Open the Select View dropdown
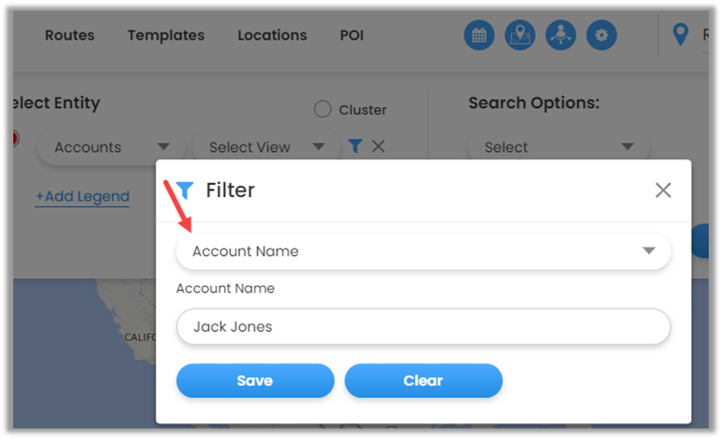The height and width of the screenshot is (439, 722). tap(266, 147)
